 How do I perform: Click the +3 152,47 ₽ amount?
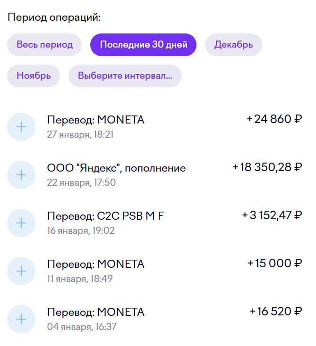point(272,215)
